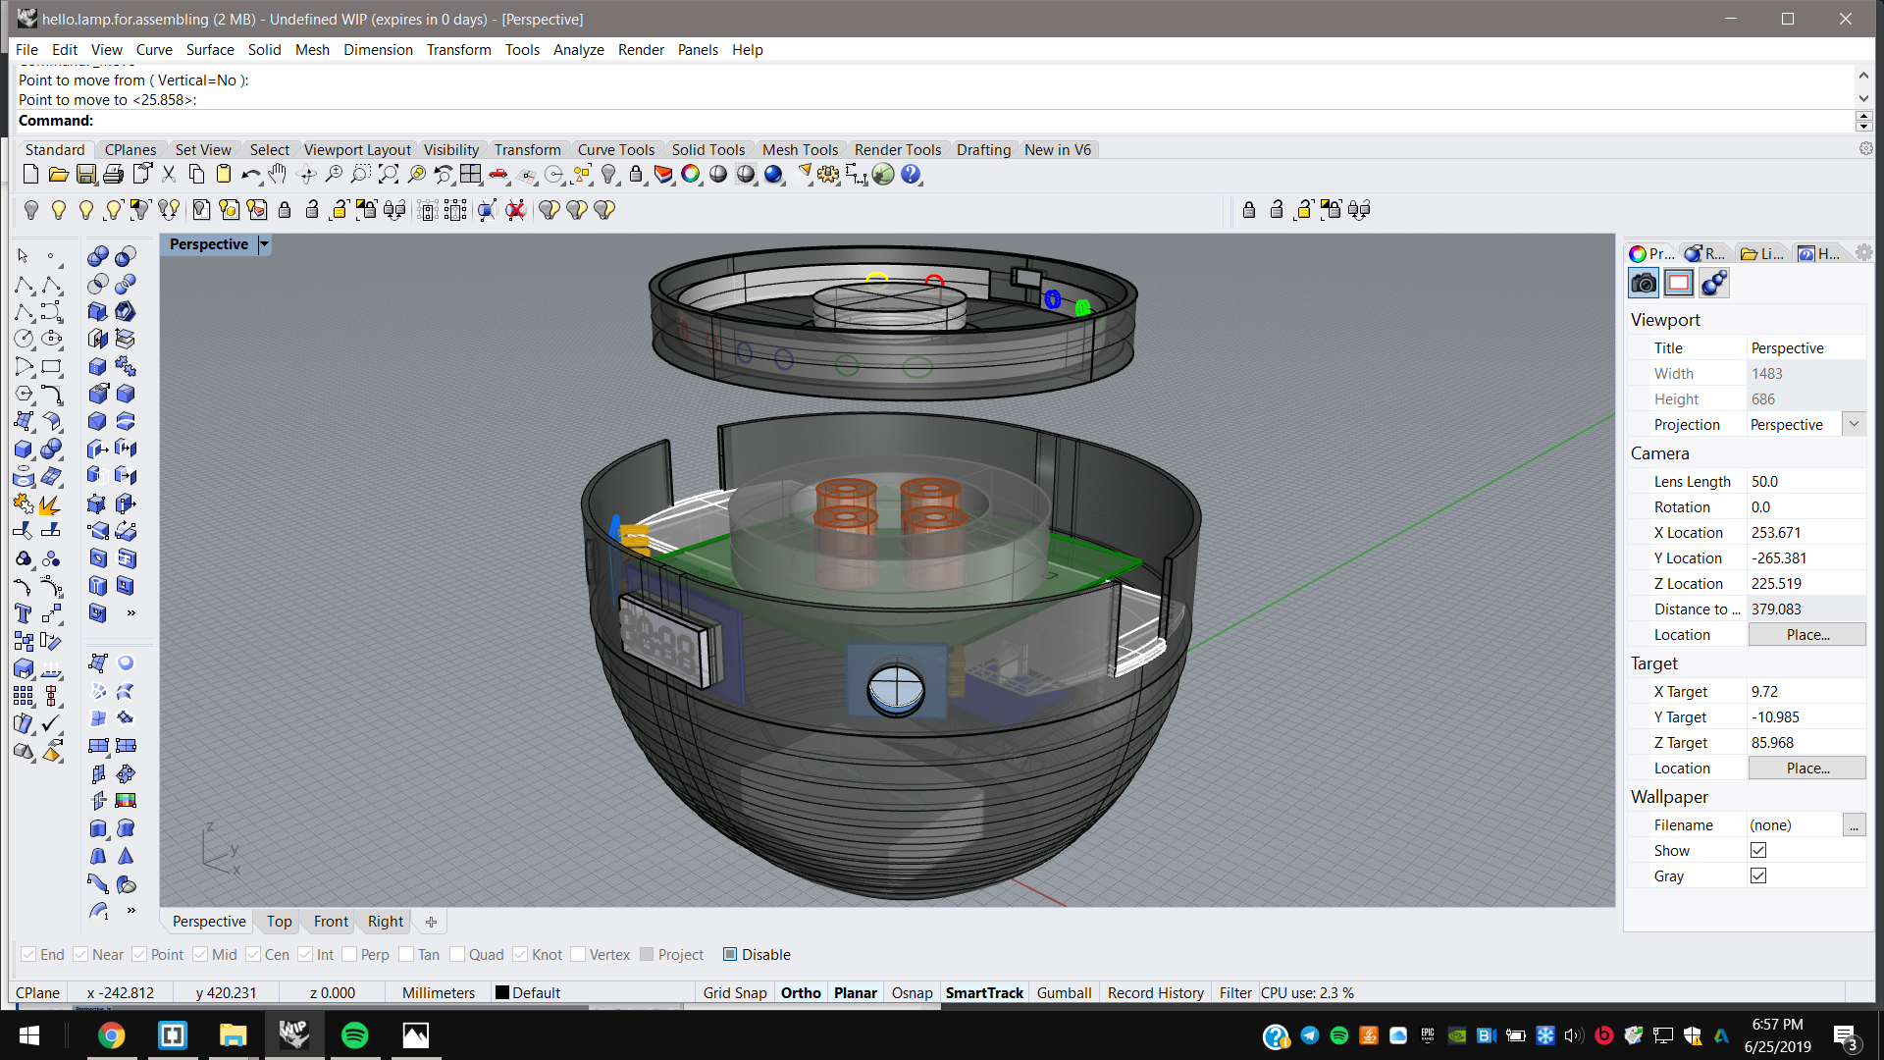The height and width of the screenshot is (1060, 1884).
Task: Switch to the Solid Tools toolbar tab
Action: [707, 149]
